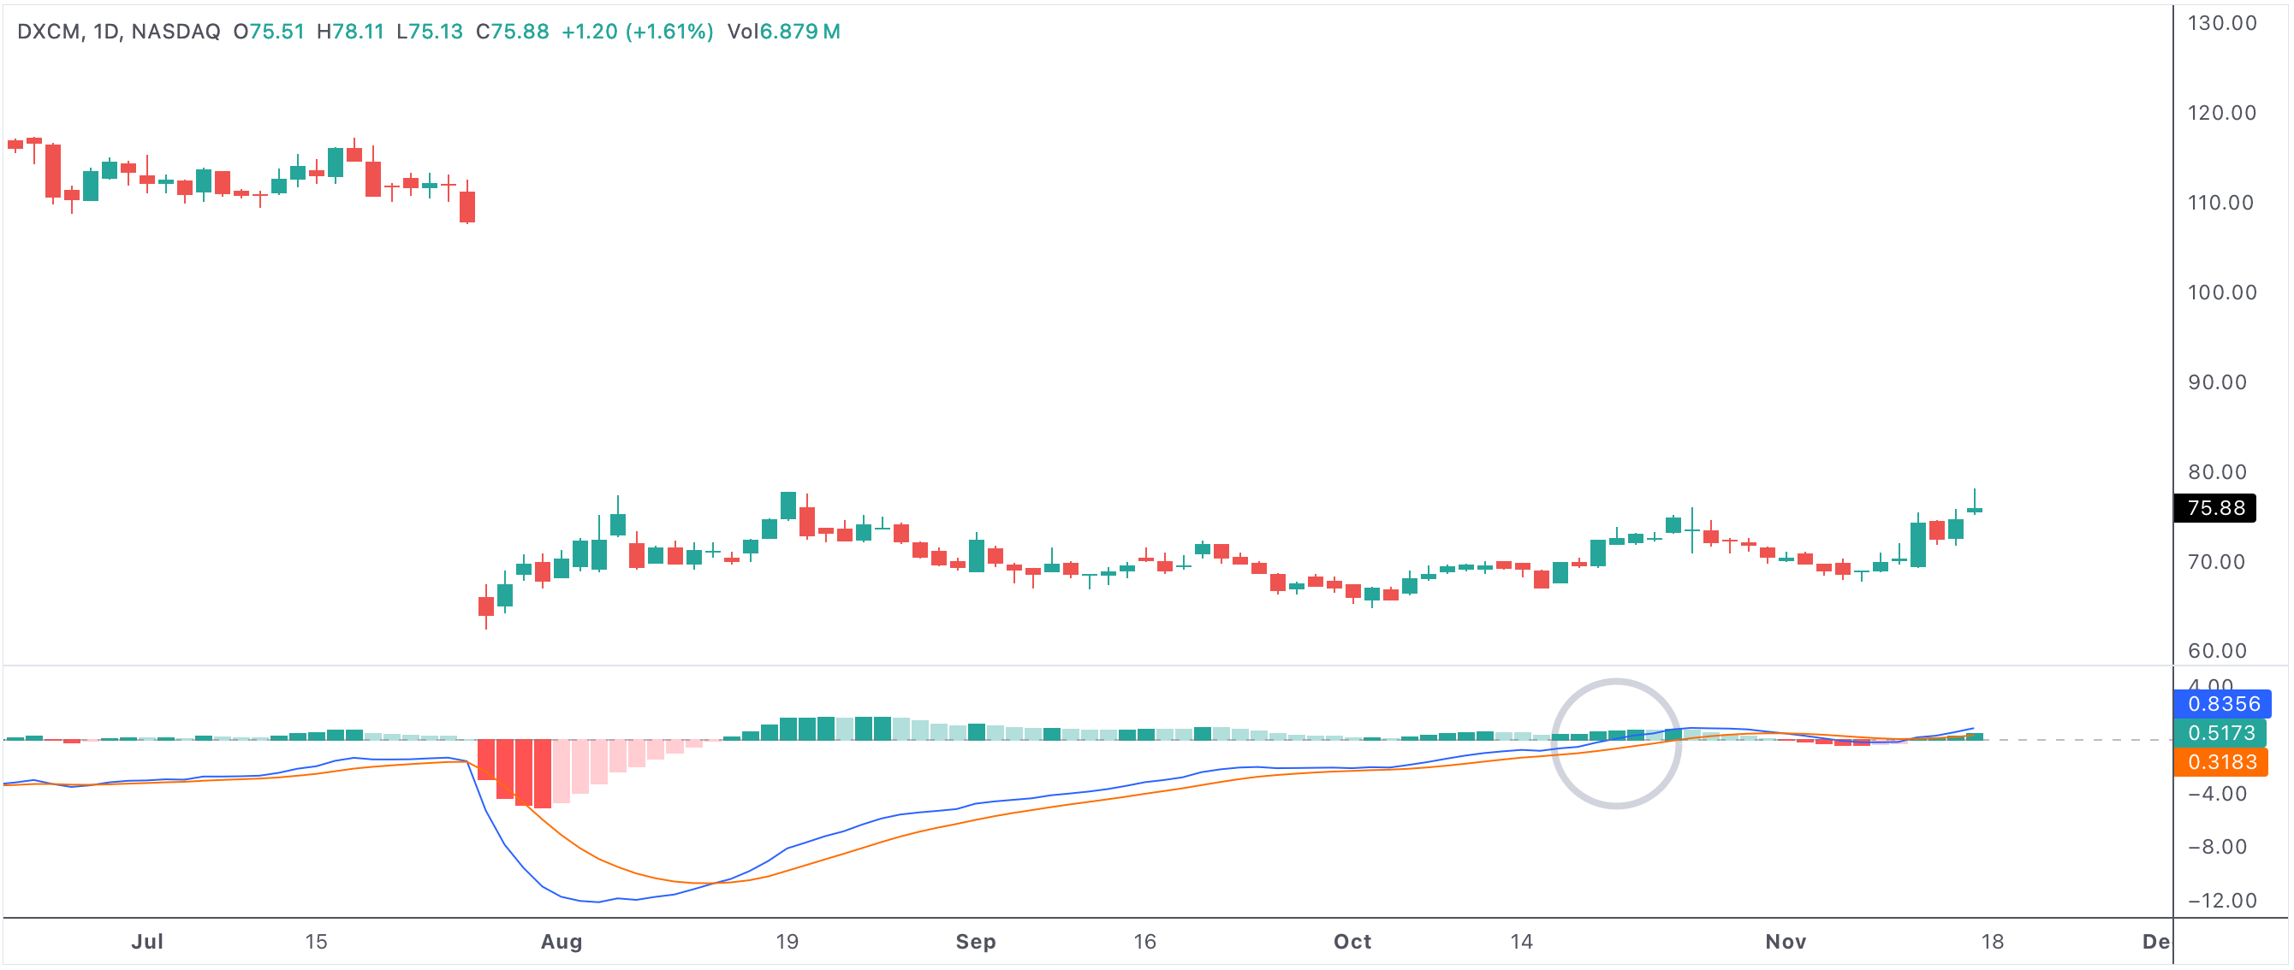
Task: Click the 14 October time axis label
Action: pyautogui.click(x=1521, y=942)
